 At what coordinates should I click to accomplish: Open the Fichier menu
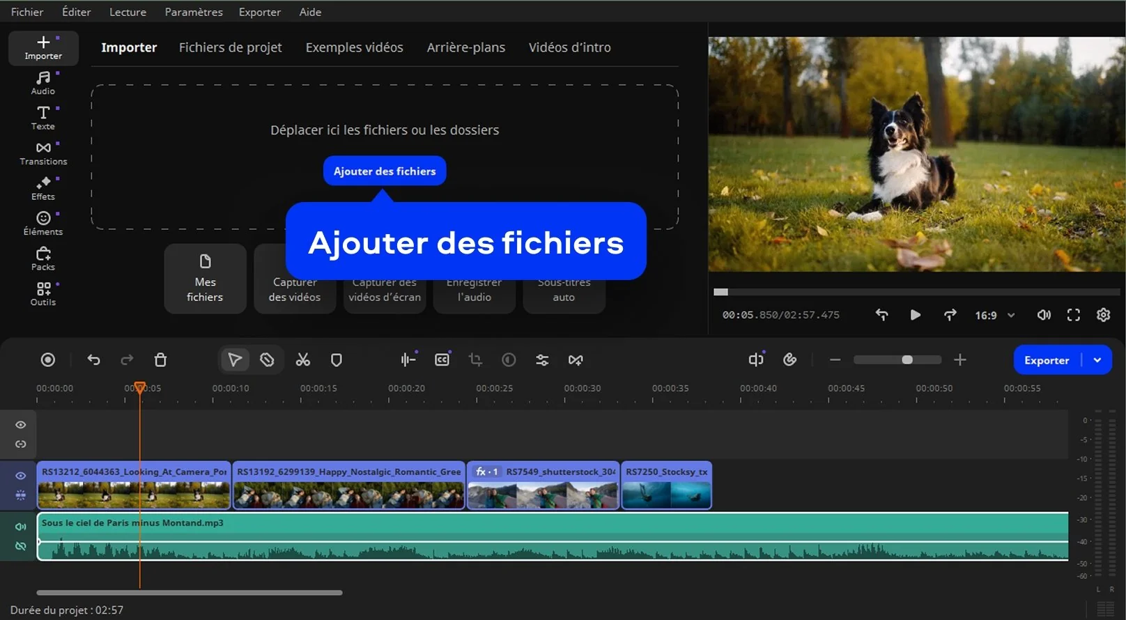[x=27, y=12]
